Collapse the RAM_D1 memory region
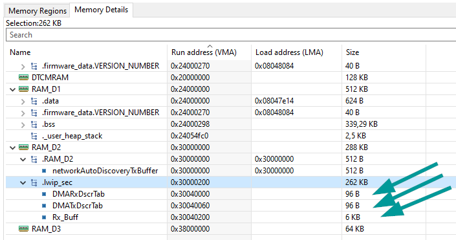 coord(12,90)
